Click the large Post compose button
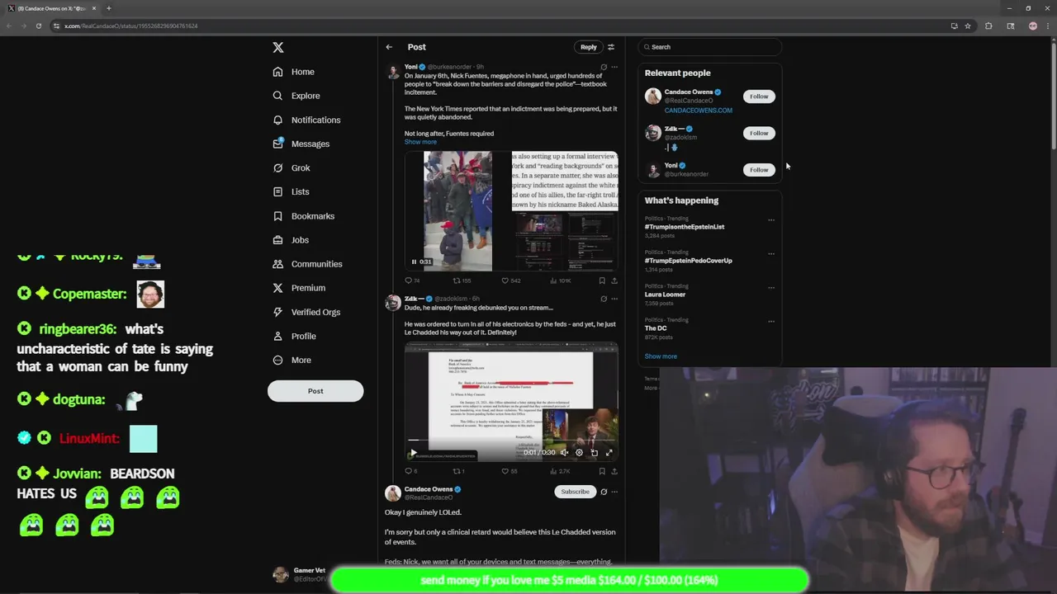1057x594 pixels. [315, 391]
